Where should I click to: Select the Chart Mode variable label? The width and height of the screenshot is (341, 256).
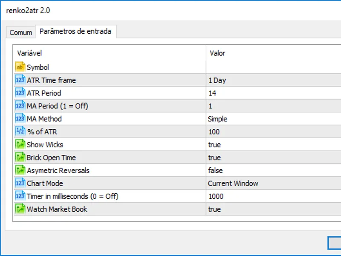[x=45, y=183]
